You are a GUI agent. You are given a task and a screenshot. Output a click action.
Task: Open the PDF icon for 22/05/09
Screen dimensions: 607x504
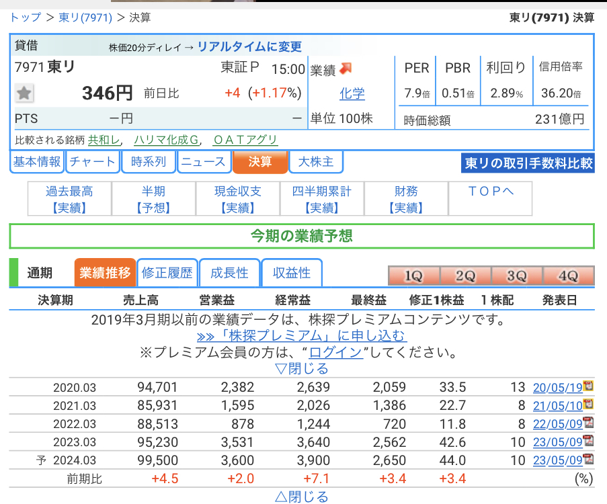588,422
